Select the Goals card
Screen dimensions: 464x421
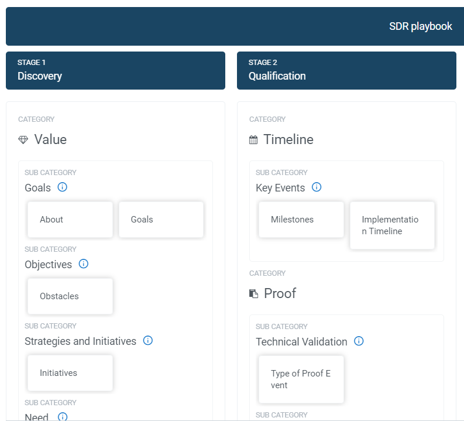point(161,220)
